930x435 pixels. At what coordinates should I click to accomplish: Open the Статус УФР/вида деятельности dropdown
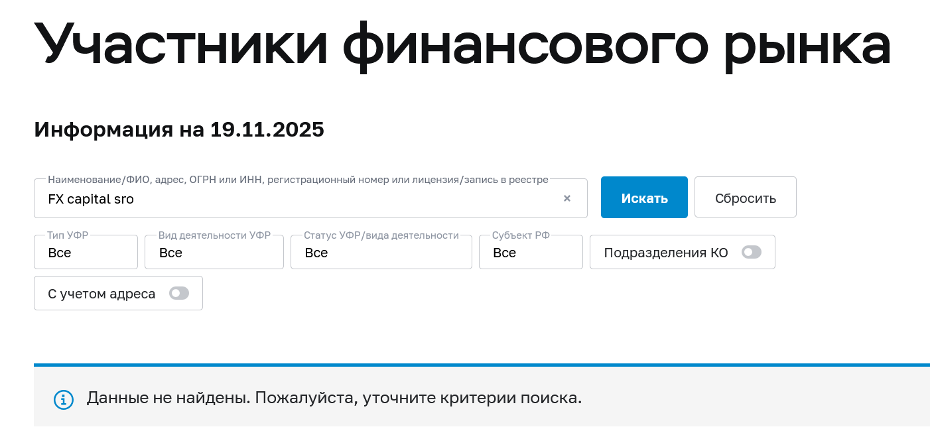pyautogui.click(x=381, y=253)
